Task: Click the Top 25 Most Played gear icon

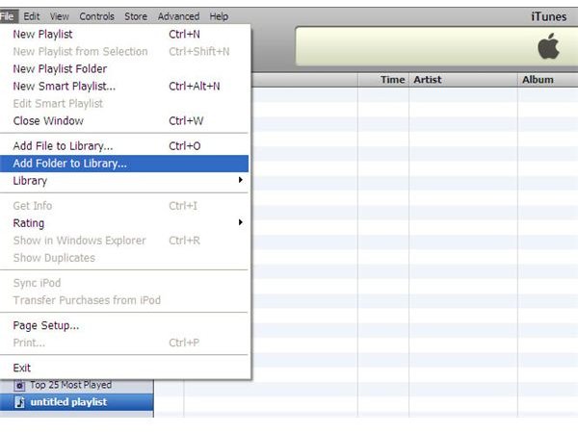Action: tap(19, 386)
